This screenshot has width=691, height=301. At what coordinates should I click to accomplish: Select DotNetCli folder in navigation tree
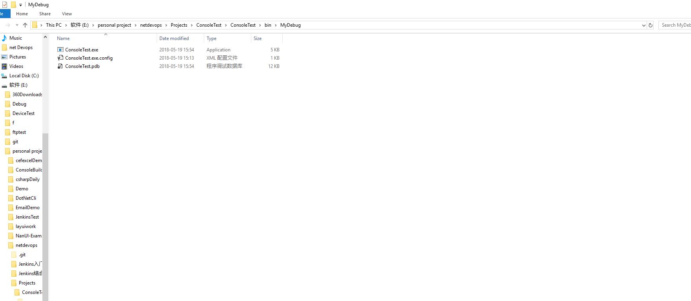pyautogui.click(x=26, y=198)
